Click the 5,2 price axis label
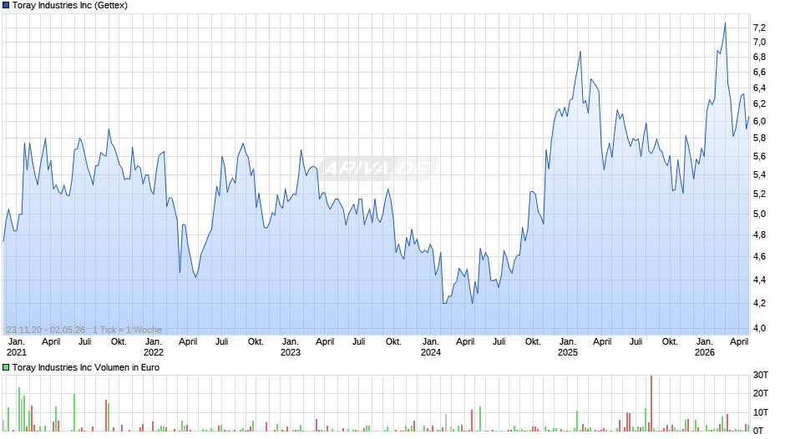Viewport: 785px width, 439px height. tap(759, 194)
